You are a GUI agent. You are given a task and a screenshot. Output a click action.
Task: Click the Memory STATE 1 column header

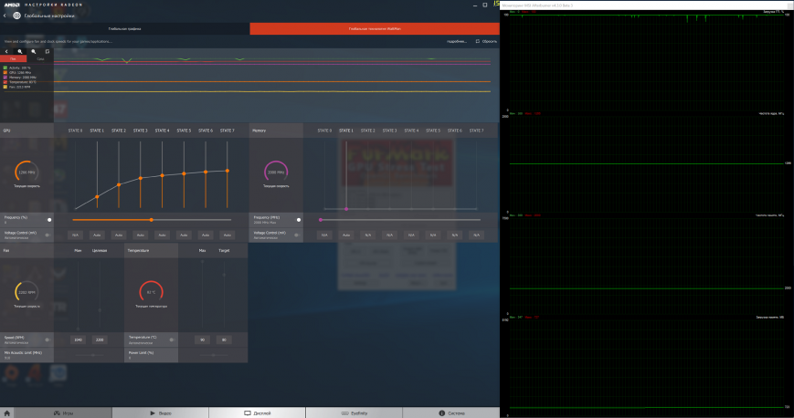coord(346,131)
